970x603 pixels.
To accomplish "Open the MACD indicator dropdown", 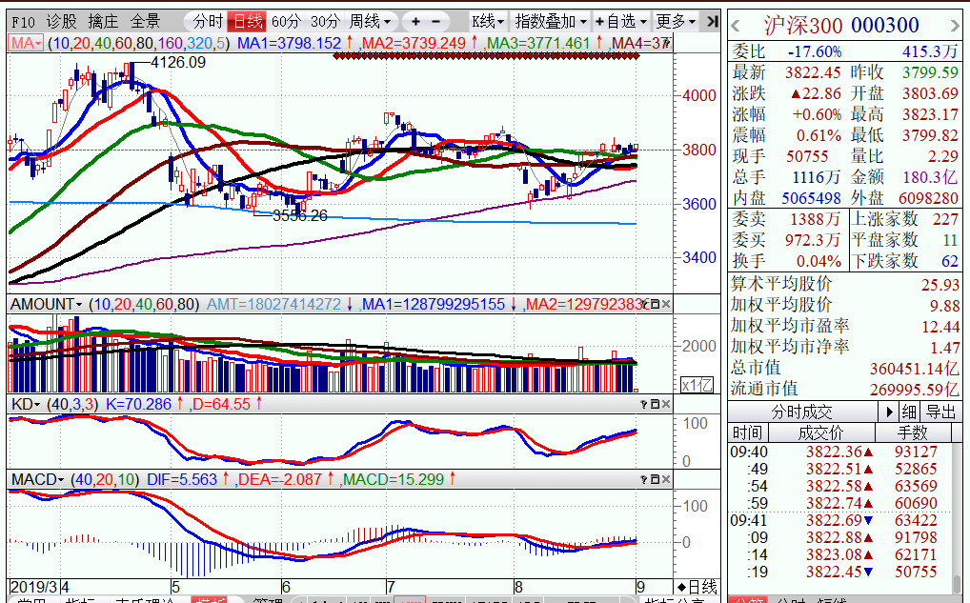I will [x=38, y=480].
